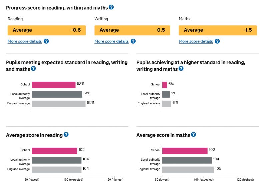
Task: Click the Local authority 61% bar
Action: (x=57, y=94)
